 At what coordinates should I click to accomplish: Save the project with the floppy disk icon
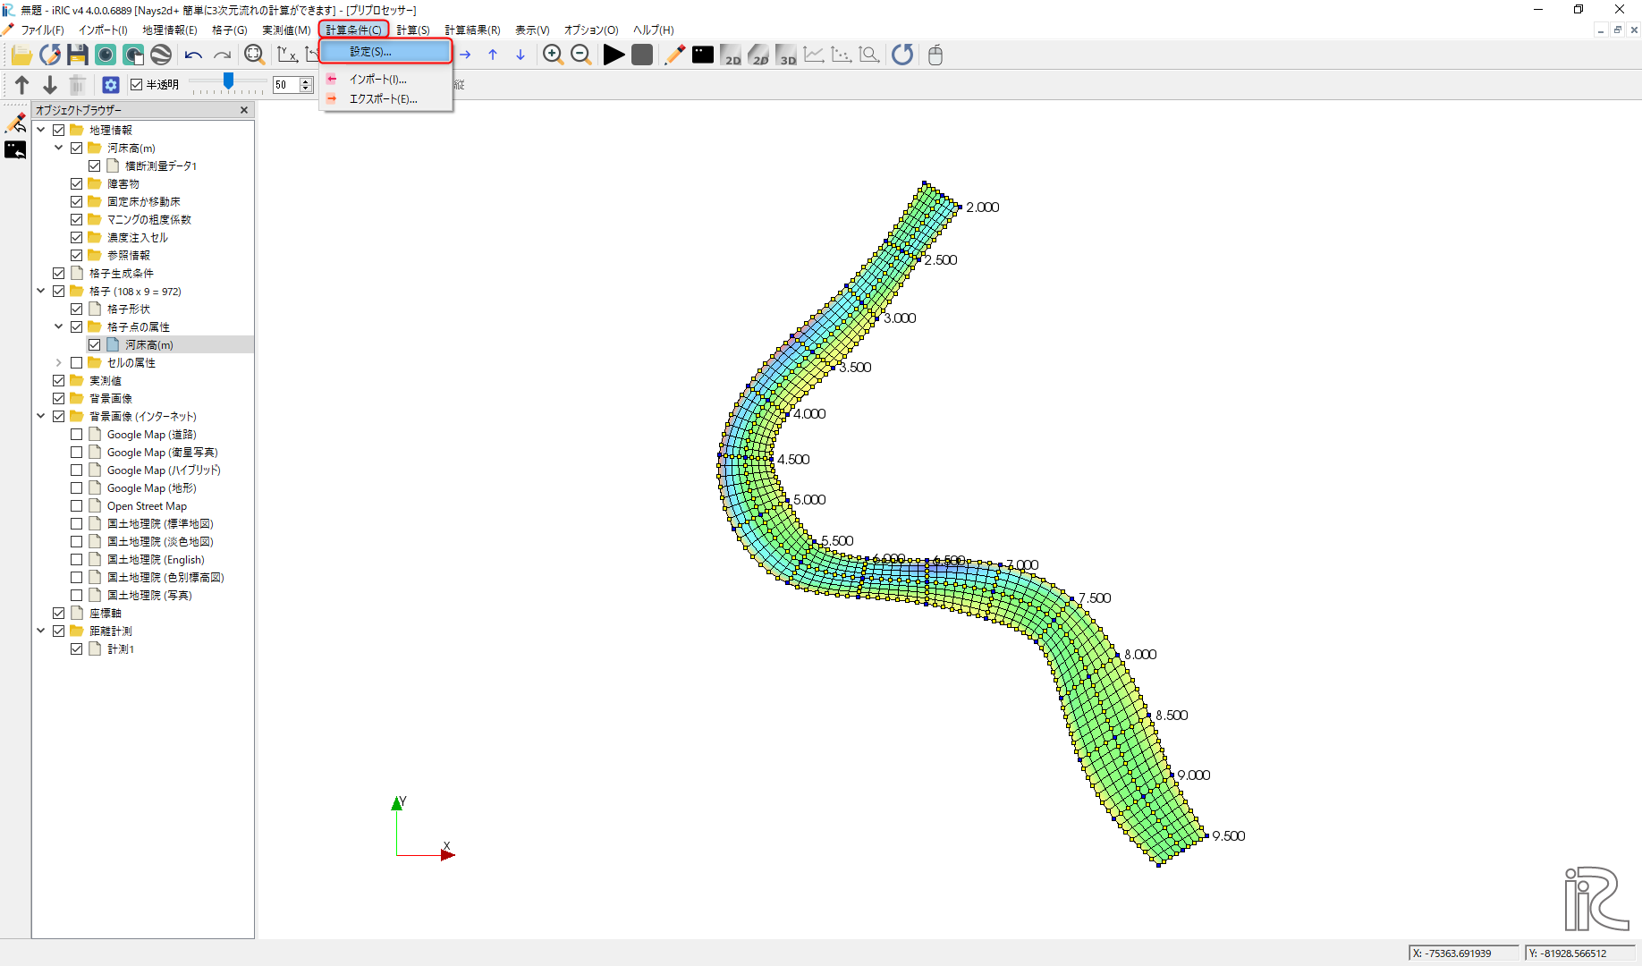(78, 55)
